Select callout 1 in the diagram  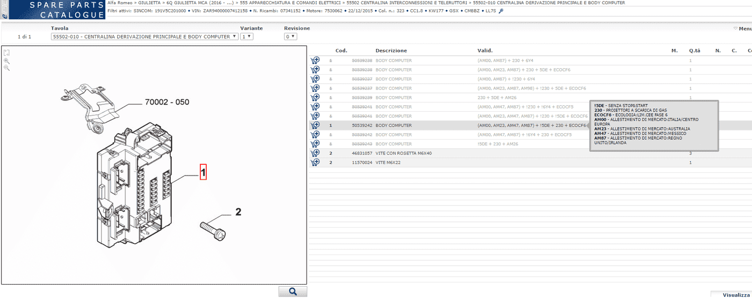tap(203, 172)
